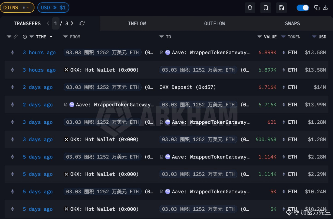
Task: Click the Aave logo in the 601 row
Action: coord(168,122)
